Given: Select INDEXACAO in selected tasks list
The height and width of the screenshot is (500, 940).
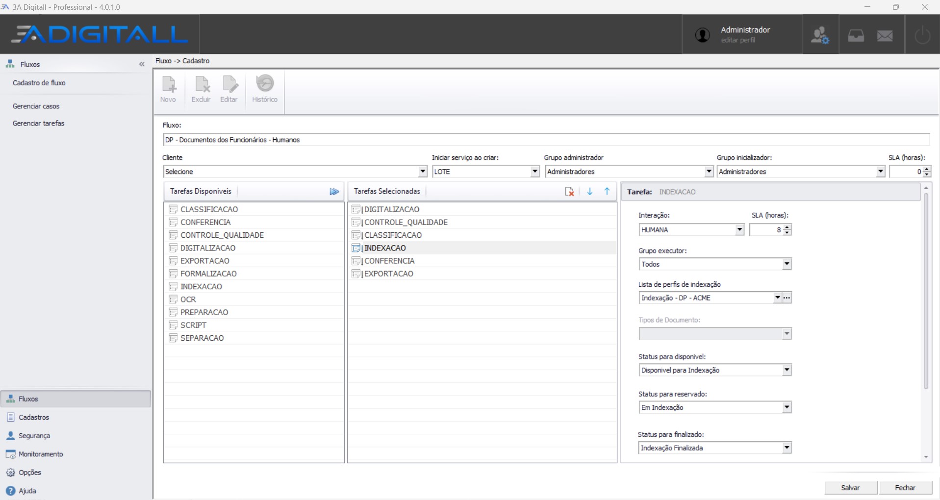Looking at the screenshot, I should (483, 248).
